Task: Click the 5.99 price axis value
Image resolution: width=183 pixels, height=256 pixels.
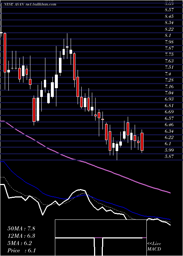Action: click(x=169, y=150)
